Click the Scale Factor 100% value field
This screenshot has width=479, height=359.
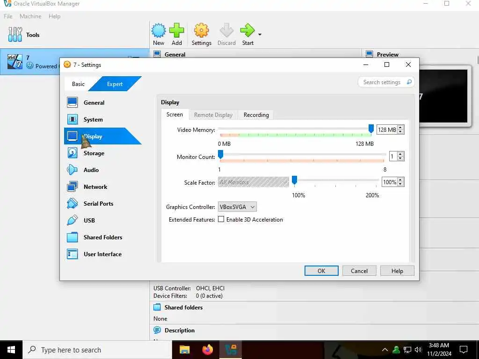(x=390, y=182)
